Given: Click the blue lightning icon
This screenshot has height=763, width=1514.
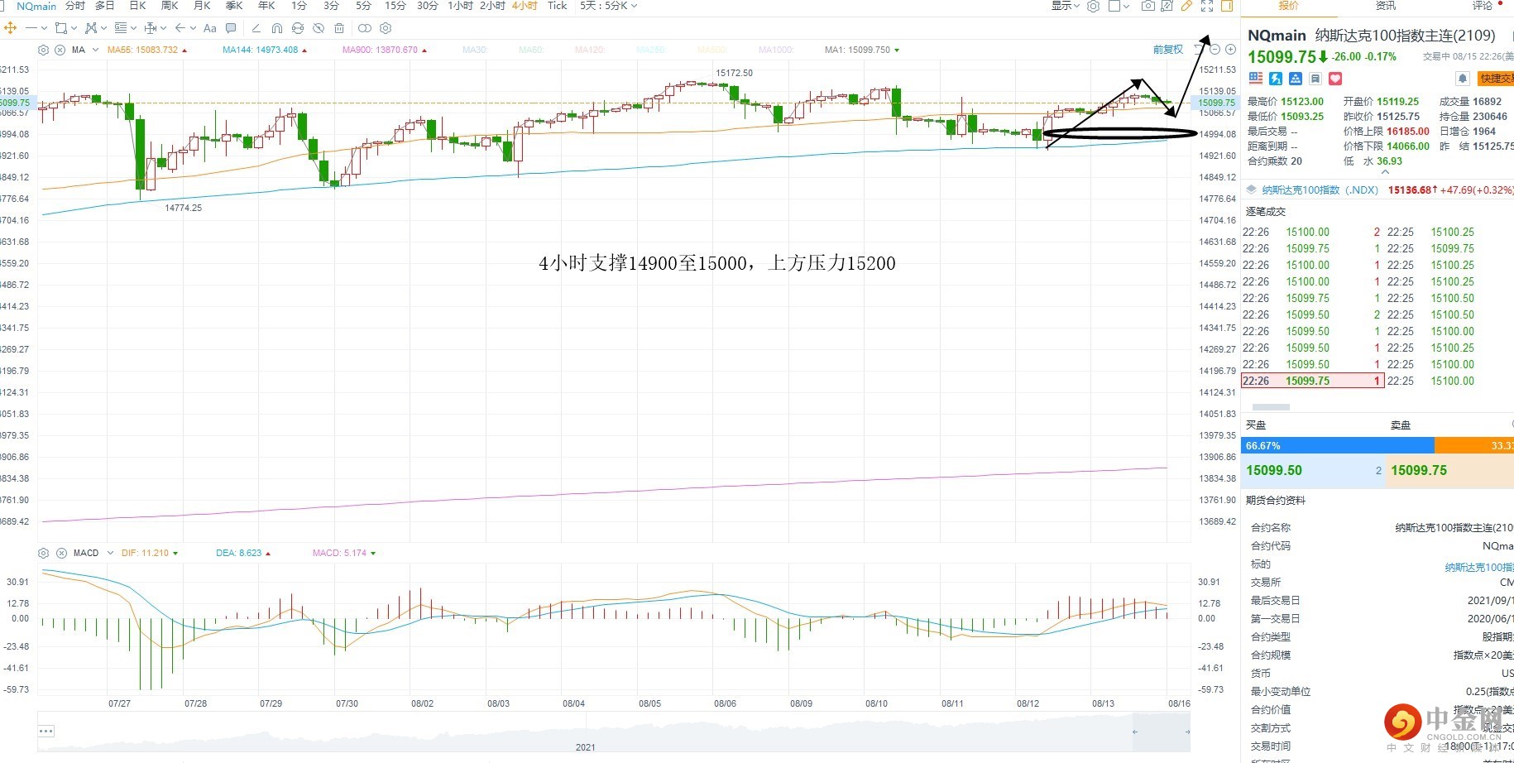Looking at the screenshot, I should click(1276, 79).
